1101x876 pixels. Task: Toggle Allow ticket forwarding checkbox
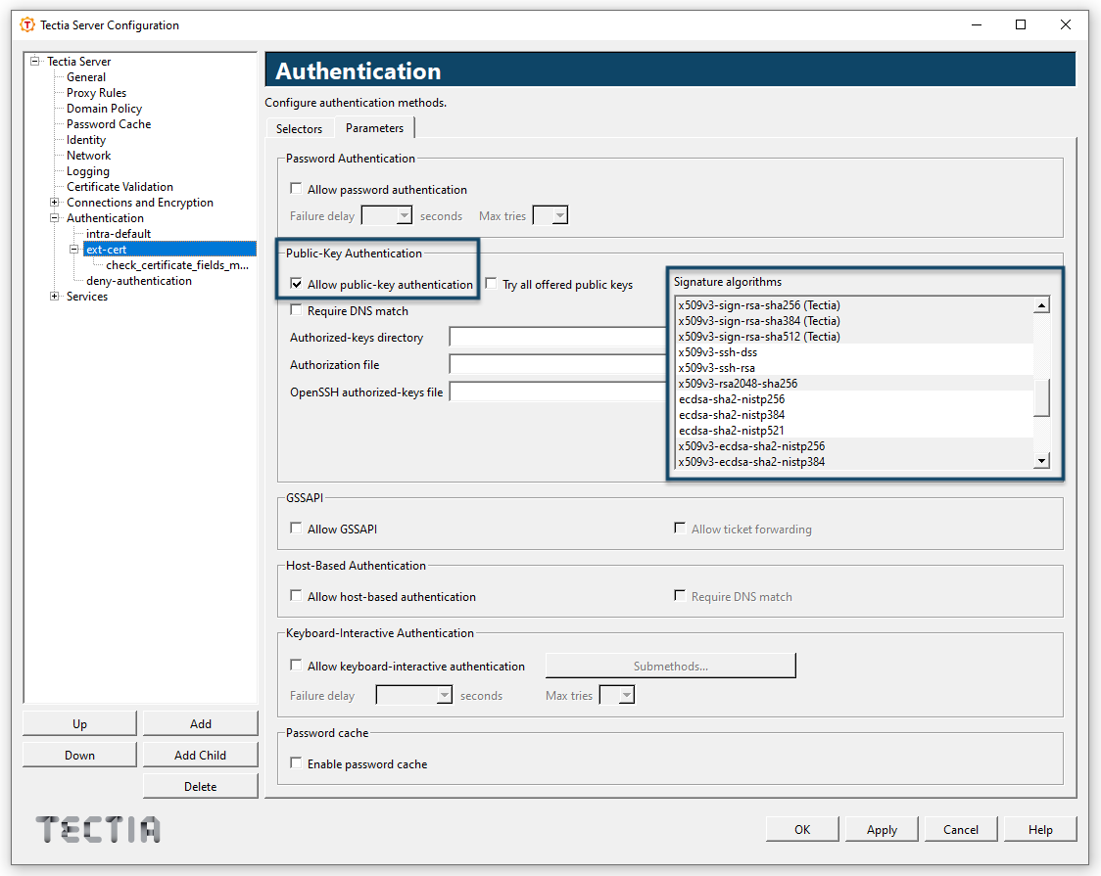[x=680, y=529]
